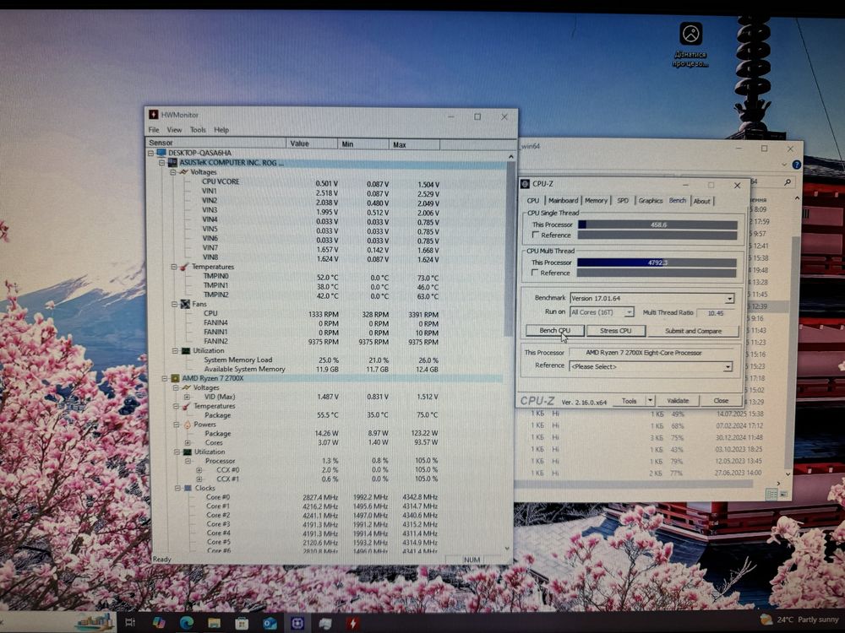Click the search icon in File Explorer window
845x633 pixels.
788,182
